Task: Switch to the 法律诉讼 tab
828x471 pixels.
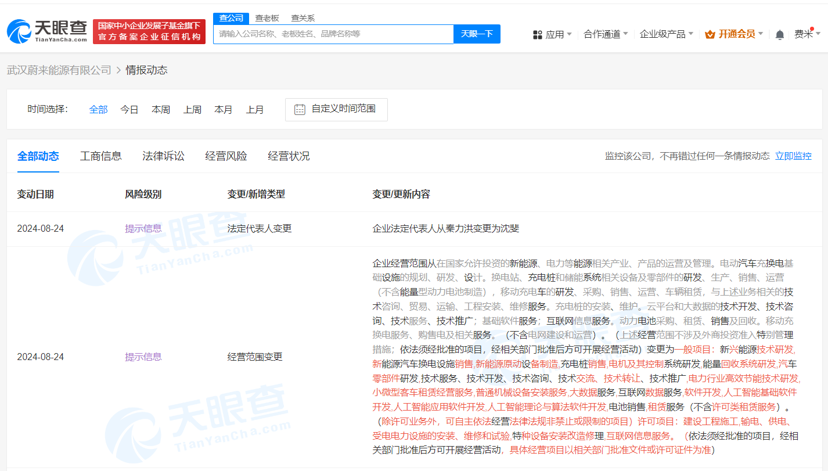Action: tap(163, 156)
